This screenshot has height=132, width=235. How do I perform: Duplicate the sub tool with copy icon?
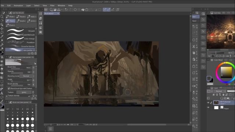coord(32,54)
